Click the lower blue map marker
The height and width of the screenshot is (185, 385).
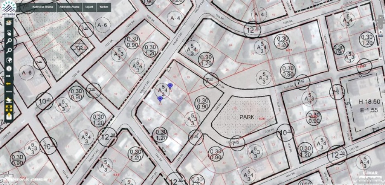(x=160, y=99)
